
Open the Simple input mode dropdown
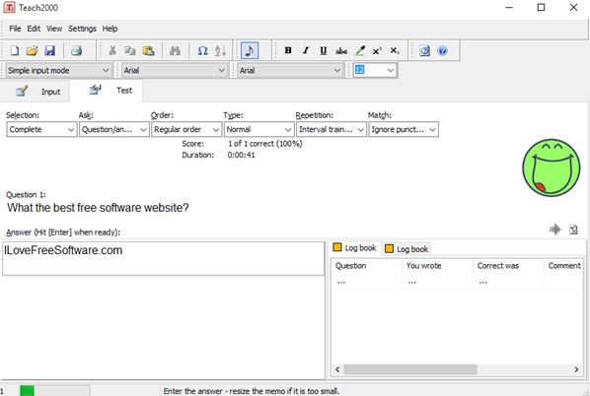[59, 70]
